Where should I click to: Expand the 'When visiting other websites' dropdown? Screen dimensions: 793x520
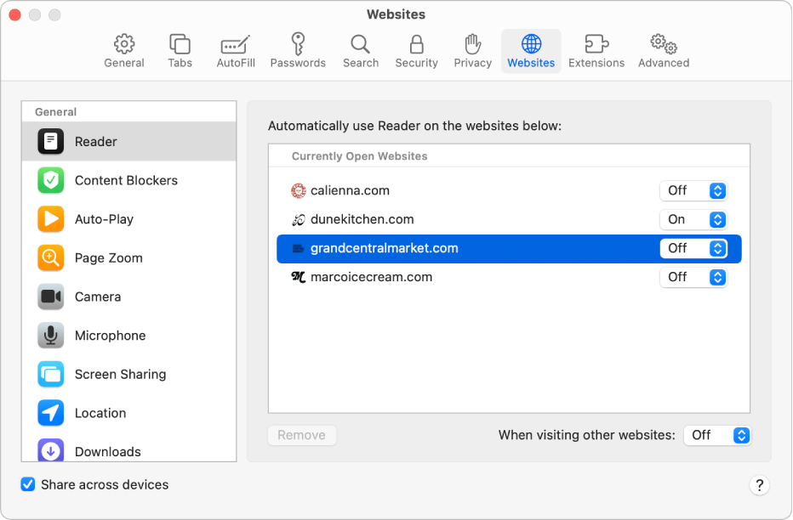point(717,435)
